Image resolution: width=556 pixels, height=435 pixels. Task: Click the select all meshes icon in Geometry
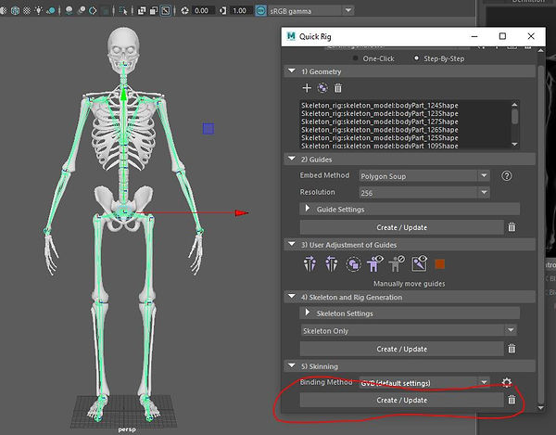pos(322,88)
